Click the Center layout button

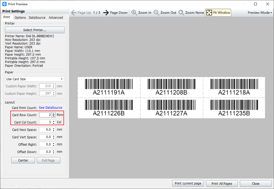23,160
